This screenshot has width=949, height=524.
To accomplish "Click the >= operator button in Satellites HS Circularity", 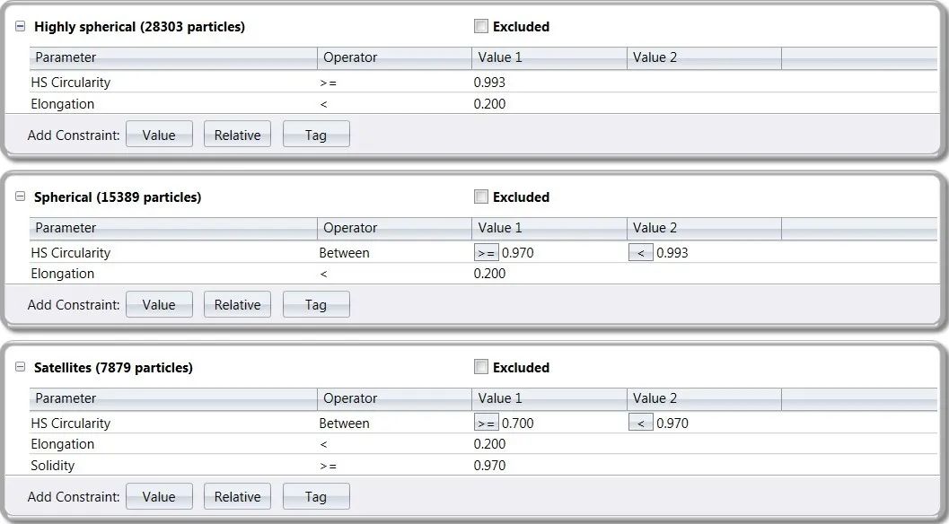I will click(486, 424).
